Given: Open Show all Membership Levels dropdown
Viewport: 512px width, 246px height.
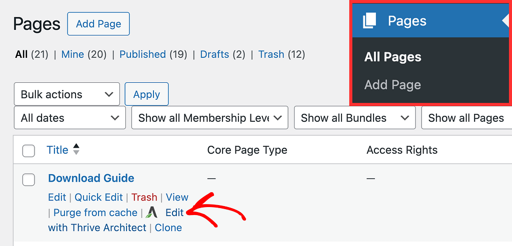Looking at the screenshot, I should [x=209, y=118].
